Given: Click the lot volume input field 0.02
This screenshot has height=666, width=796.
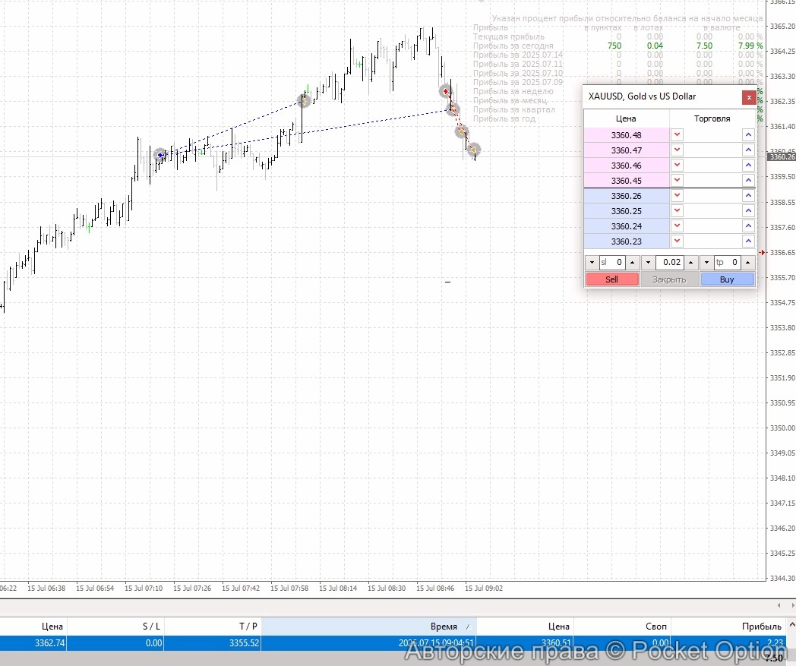Looking at the screenshot, I should pos(669,263).
